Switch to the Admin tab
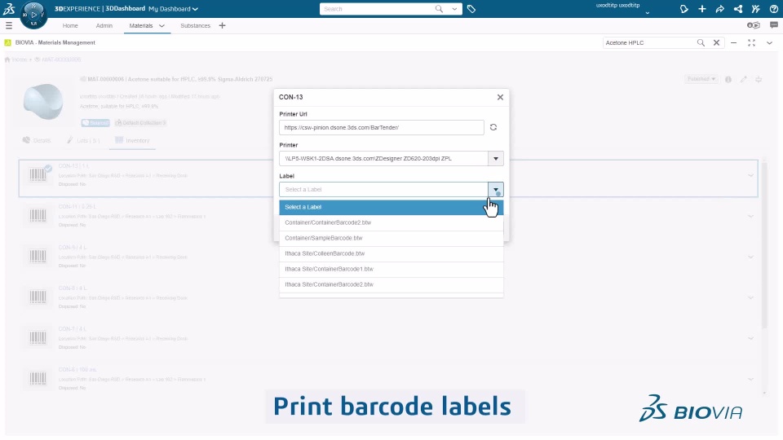The image size is (783, 440). pyautogui.click(x=104, y=25)
